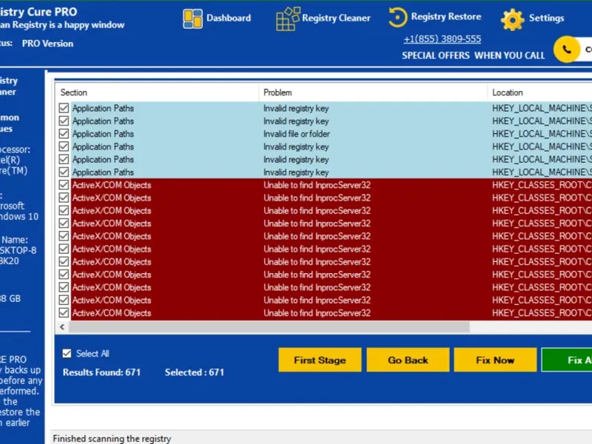Select the 'Invalid file or folder' problem cell
Image resolution: width=592 pixels, height=444 pixels.
pyautogui.click(x=297, y=134)
